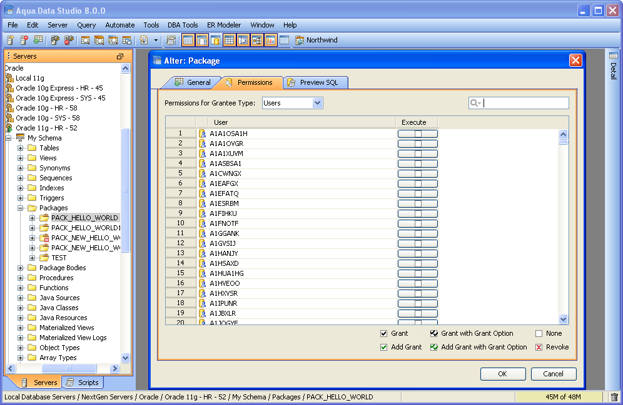Toggle Execute permission for A1CWNGX

418,173
